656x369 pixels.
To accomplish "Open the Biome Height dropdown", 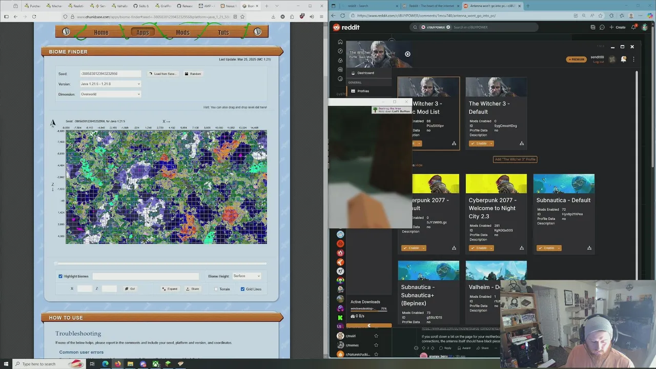I will tap(247, 276).
